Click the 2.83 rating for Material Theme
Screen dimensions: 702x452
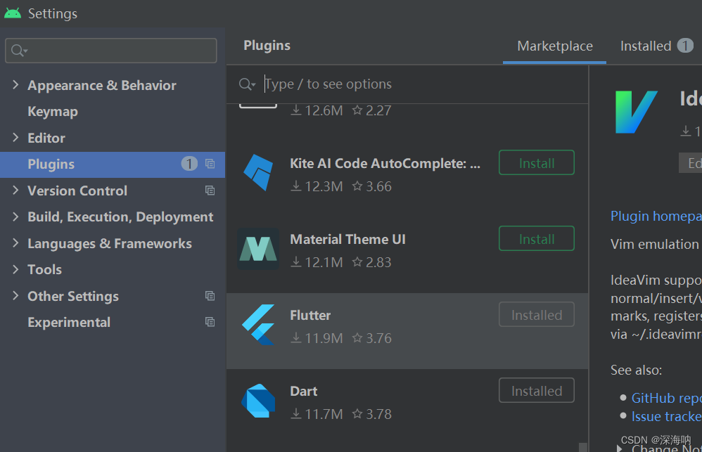click(x=378, y=262)
